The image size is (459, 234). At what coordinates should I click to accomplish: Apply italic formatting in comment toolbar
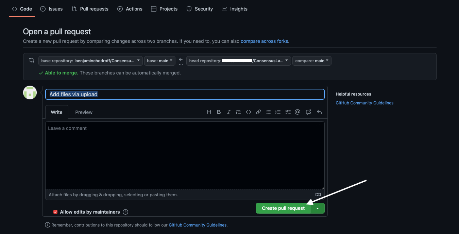229,112
